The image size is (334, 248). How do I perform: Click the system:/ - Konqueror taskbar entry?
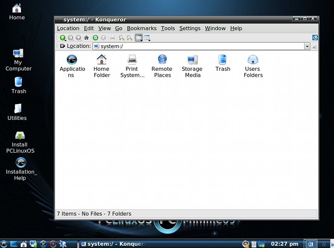[x=114, y=244]
